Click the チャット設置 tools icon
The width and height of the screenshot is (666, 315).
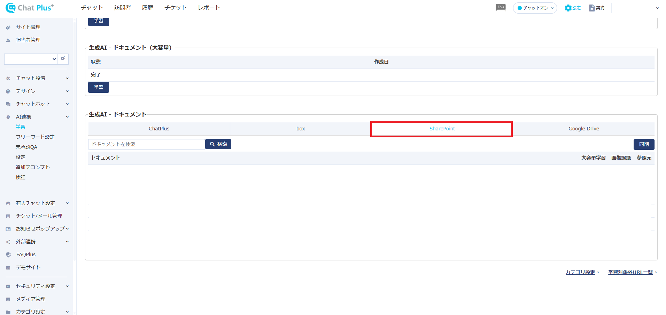[x=8, y=79]
